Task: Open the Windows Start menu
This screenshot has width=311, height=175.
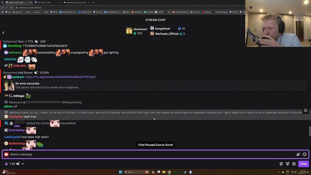Action: click(x=121, y=172)
